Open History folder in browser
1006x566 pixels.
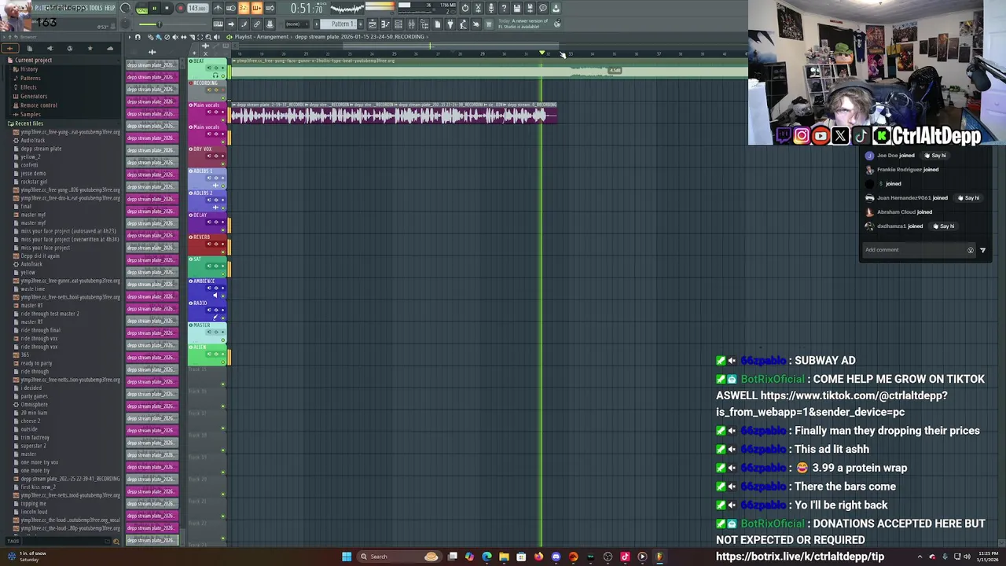29,69
